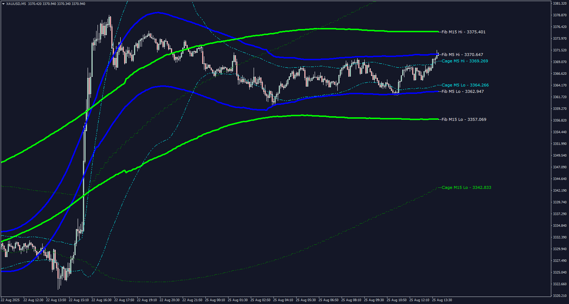
Task: Click the 25 Aug 00:10 time label
Action: pos(215,300)
